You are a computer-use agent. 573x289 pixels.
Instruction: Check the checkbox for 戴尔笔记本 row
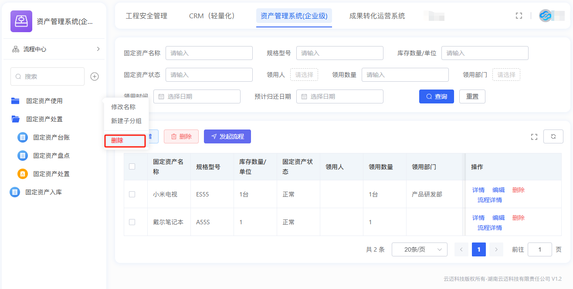point(132,222)
